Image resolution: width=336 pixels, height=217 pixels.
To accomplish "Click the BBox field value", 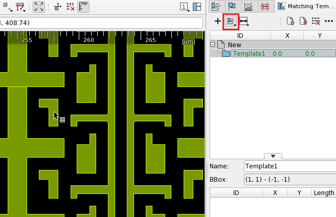I will click(x=290, y=179).
